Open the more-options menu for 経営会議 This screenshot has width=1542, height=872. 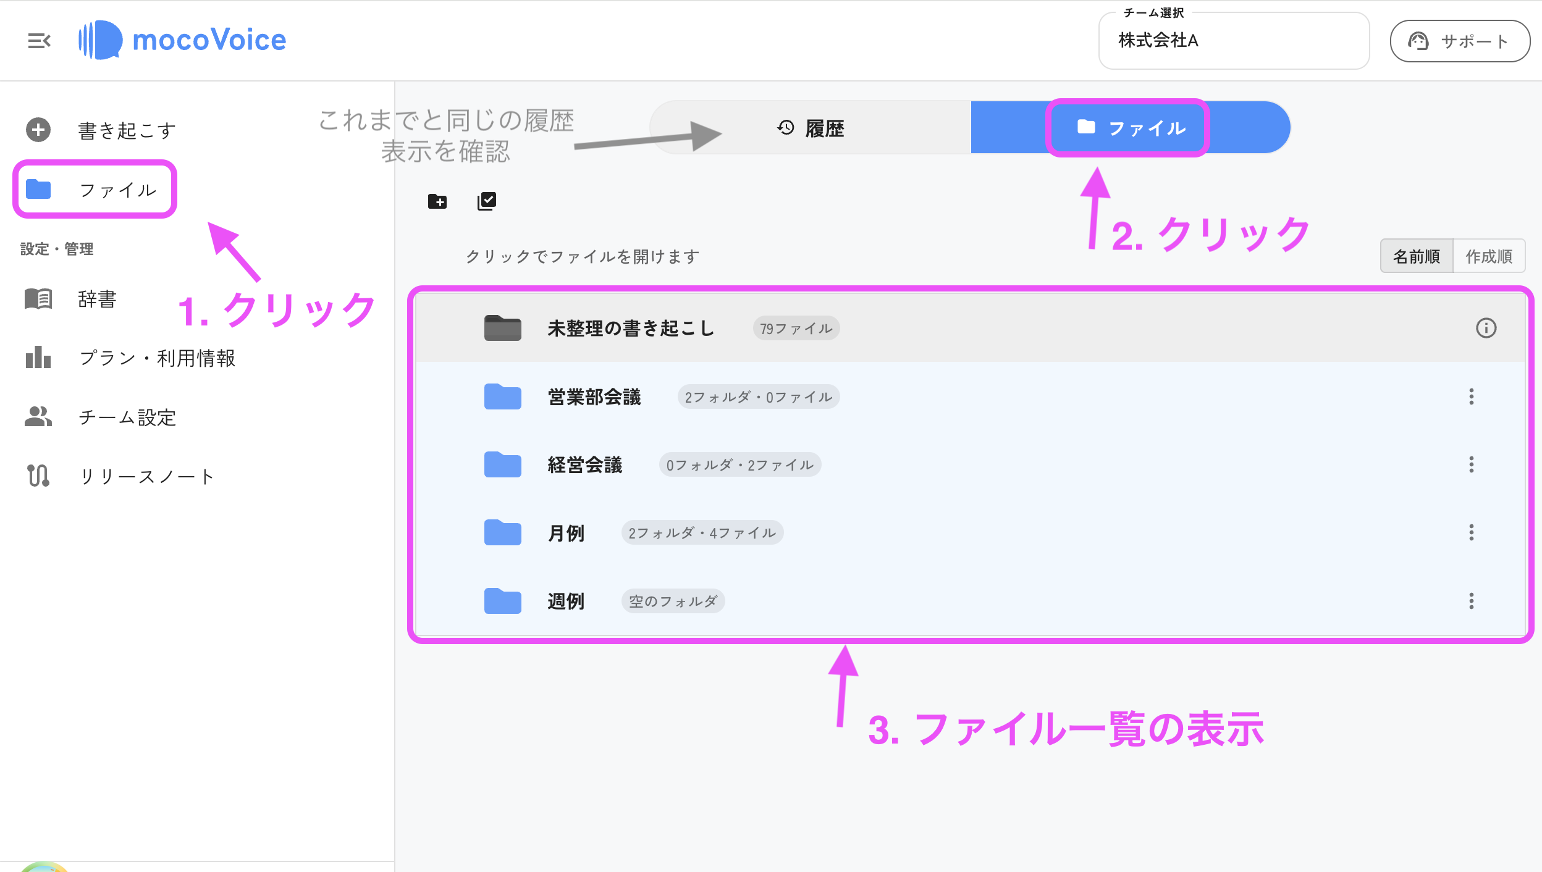pos(1472,464)
